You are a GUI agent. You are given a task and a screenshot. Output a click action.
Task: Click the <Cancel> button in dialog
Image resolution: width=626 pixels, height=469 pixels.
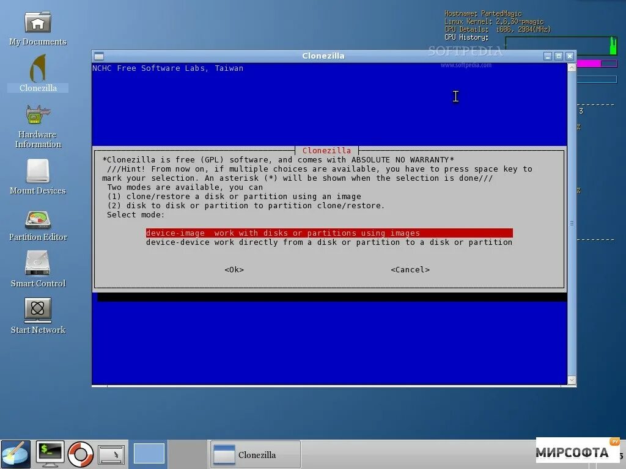(x=410, y=269)
